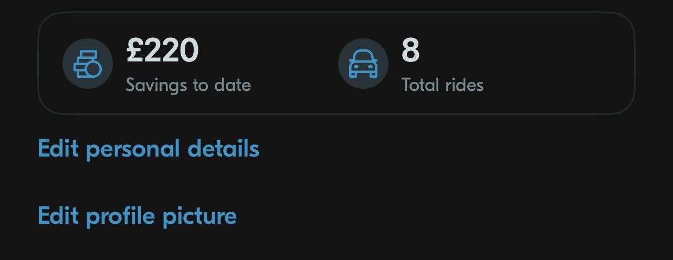Select the 'Savings to date' label
673x260 pixels.
click(188, 85)
